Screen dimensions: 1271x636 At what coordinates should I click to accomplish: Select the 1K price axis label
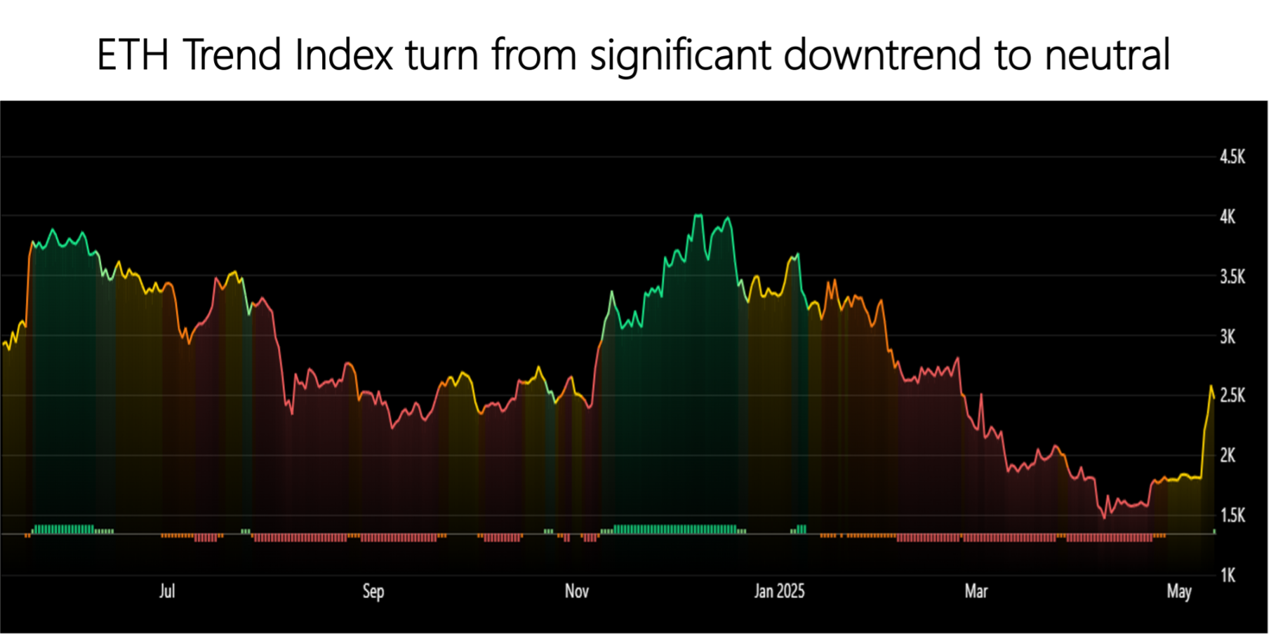pyautogui.click(x=1227, y=576)
